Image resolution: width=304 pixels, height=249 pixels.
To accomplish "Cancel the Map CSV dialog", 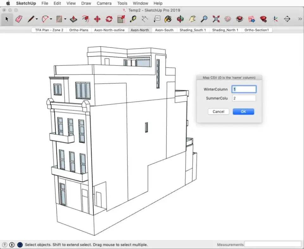I will tap(218, 112).
